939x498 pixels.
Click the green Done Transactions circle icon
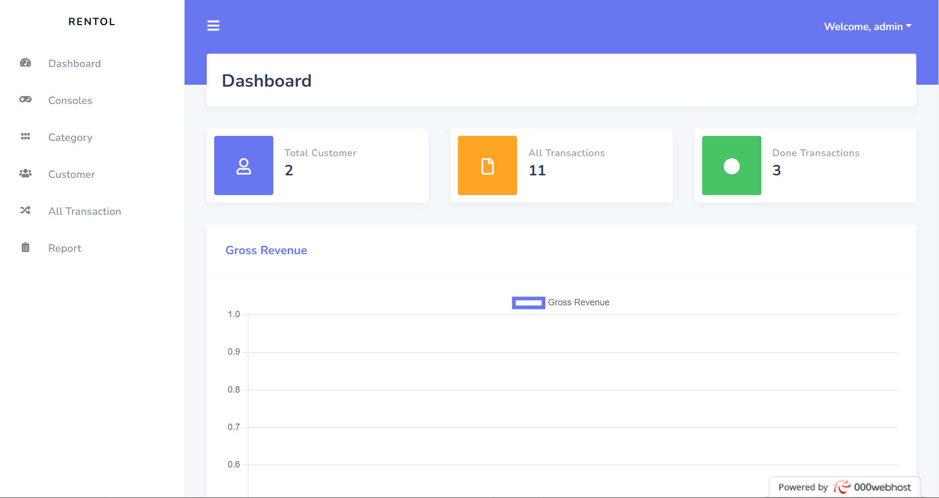732,166
